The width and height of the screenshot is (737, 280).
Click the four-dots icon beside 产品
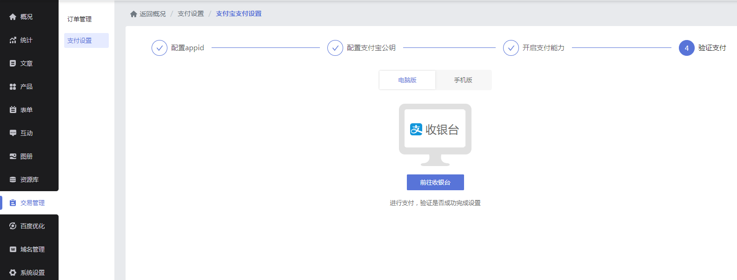13,87
